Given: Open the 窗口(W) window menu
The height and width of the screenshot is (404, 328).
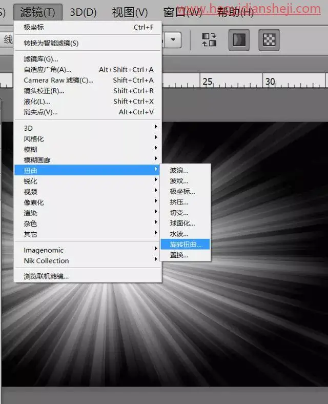Looking at the screenshot, I should point(182,12).
